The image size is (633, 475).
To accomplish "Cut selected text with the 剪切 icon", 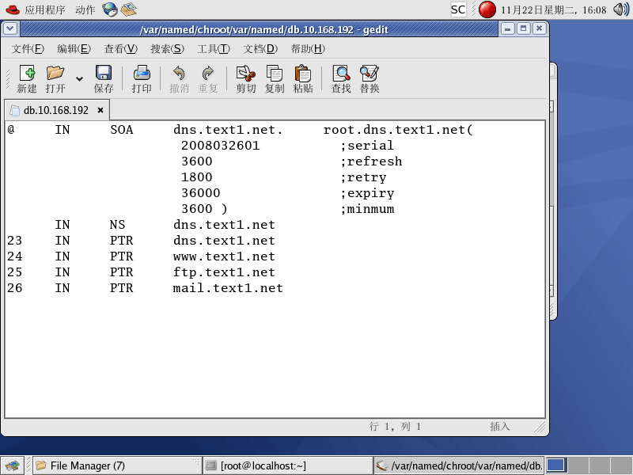I will point(246,79).
